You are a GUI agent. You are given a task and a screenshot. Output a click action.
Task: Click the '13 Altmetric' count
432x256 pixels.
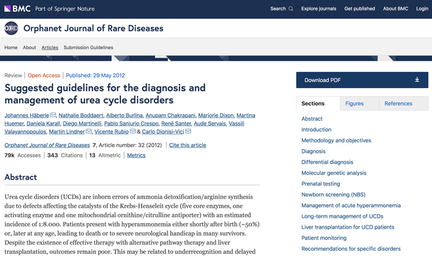coord(105,155)
